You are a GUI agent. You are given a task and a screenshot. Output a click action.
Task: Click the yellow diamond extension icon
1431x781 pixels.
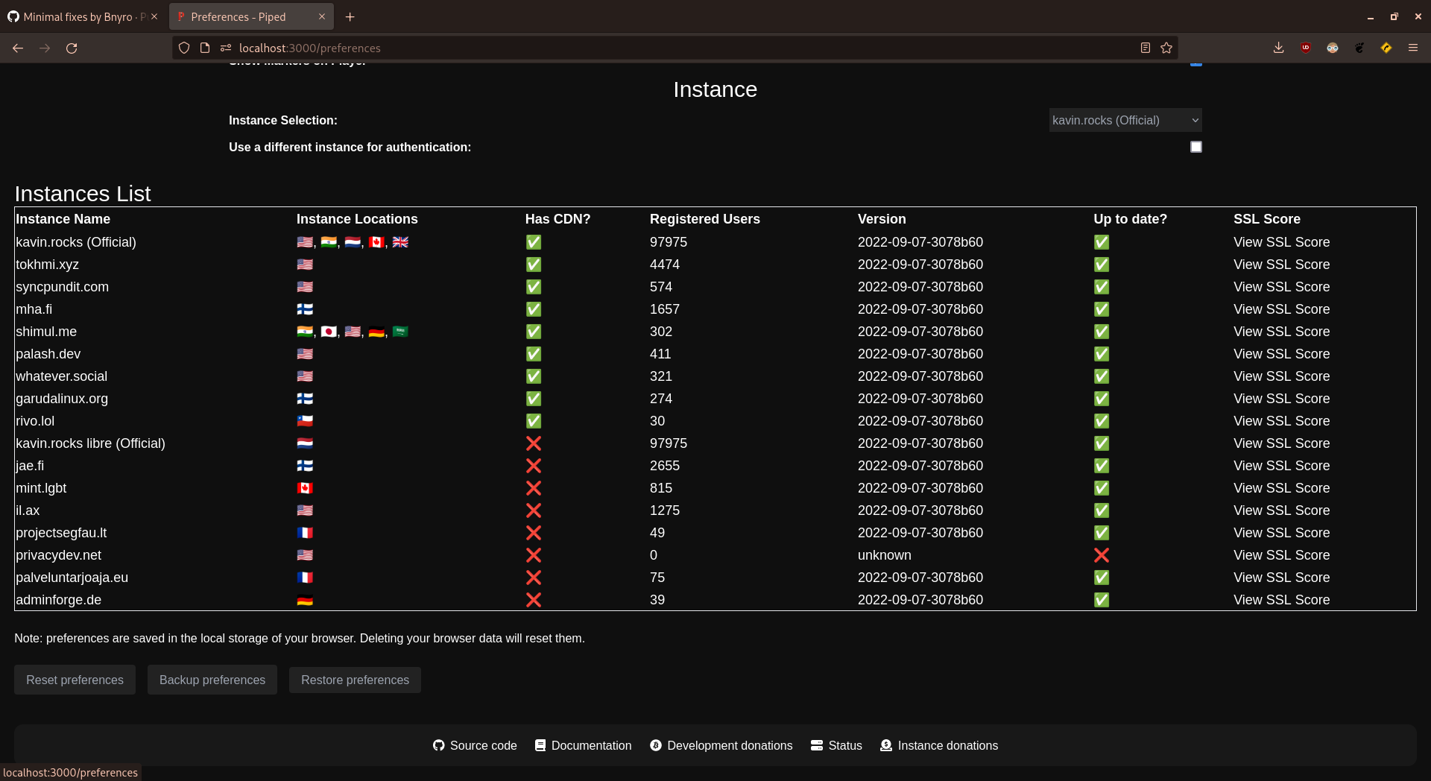click(1386, 48)
